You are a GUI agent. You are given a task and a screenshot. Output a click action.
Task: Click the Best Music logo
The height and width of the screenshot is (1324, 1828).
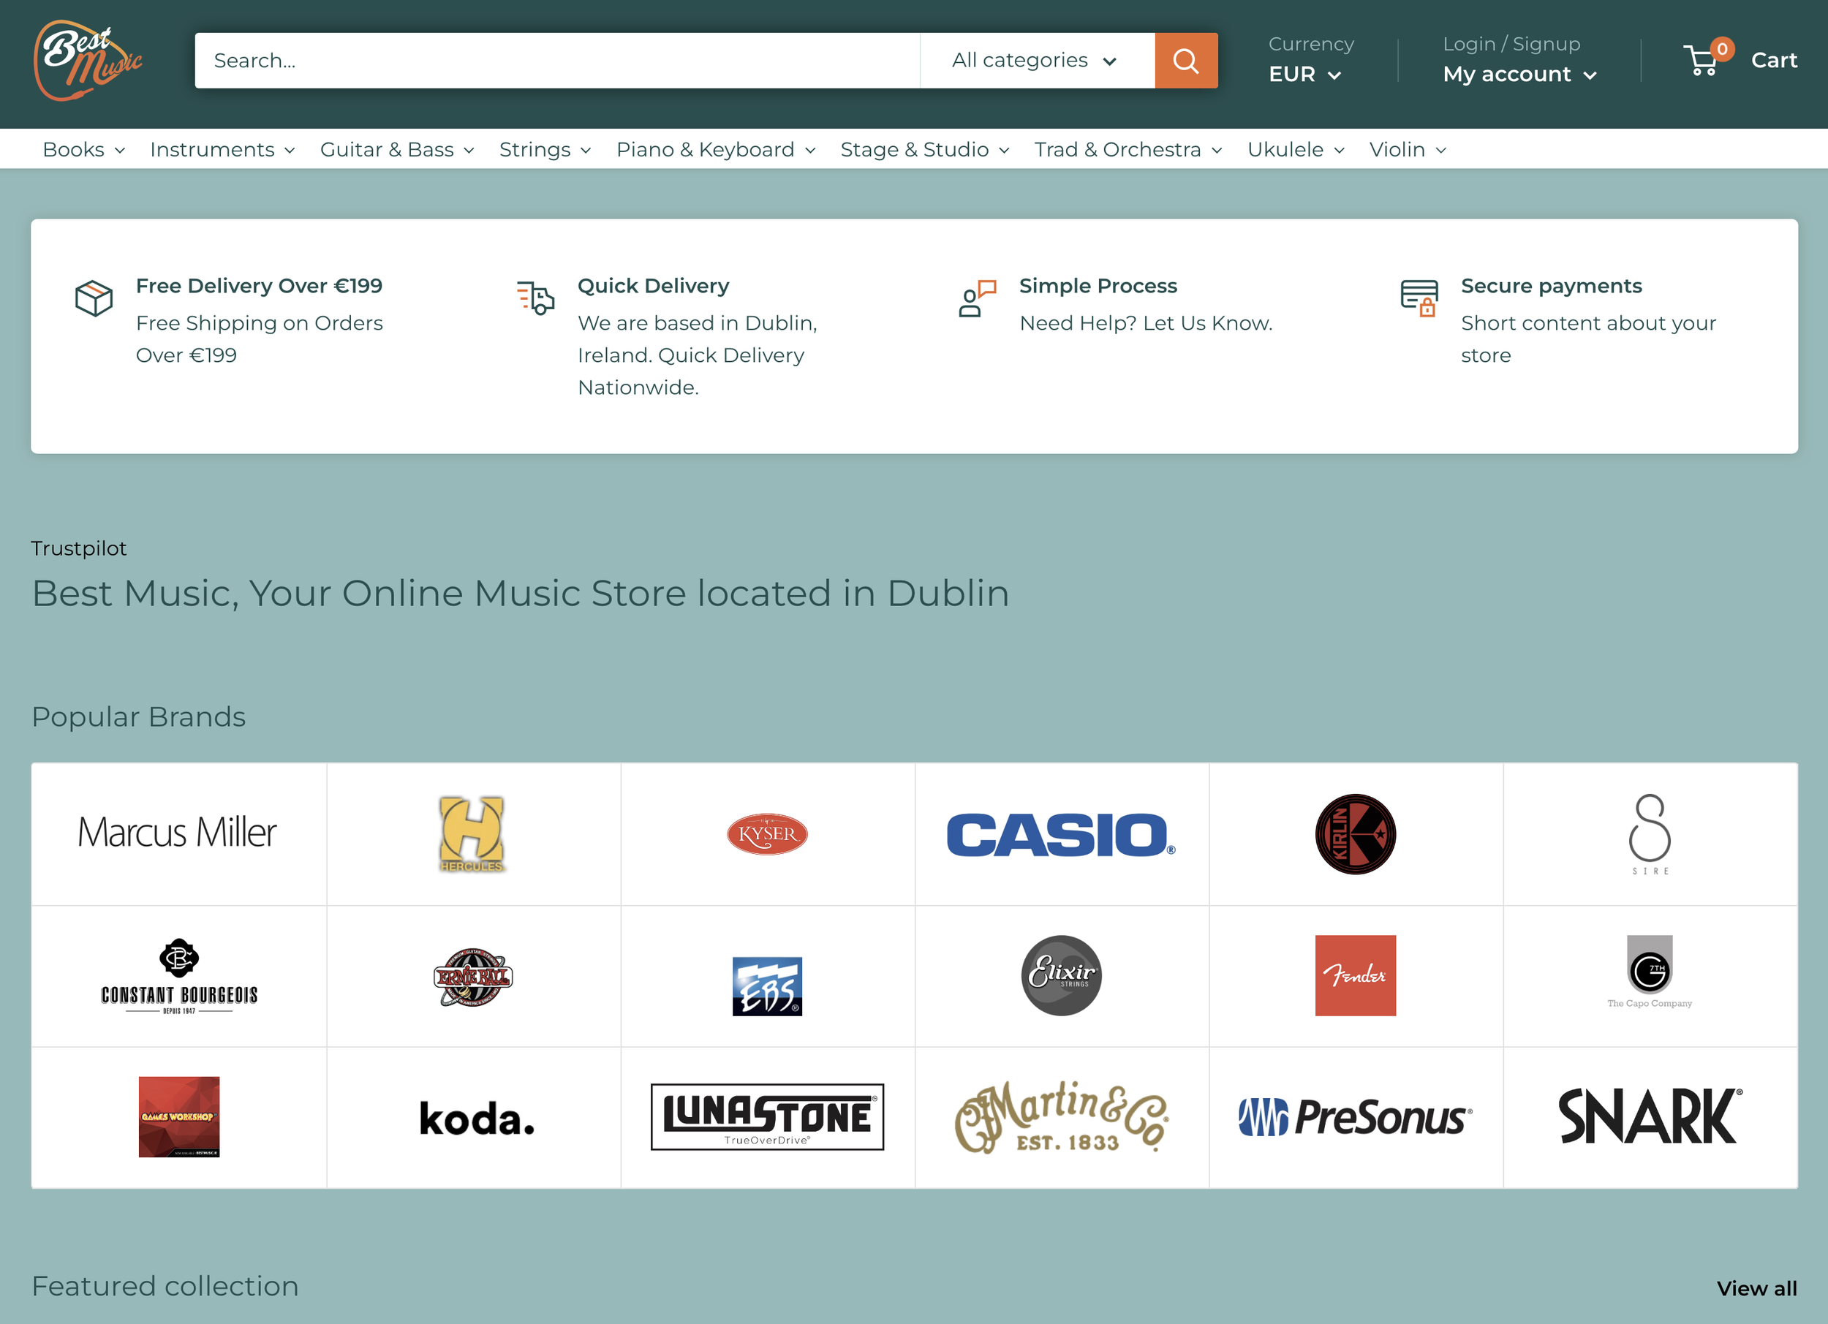coord(87,61)
